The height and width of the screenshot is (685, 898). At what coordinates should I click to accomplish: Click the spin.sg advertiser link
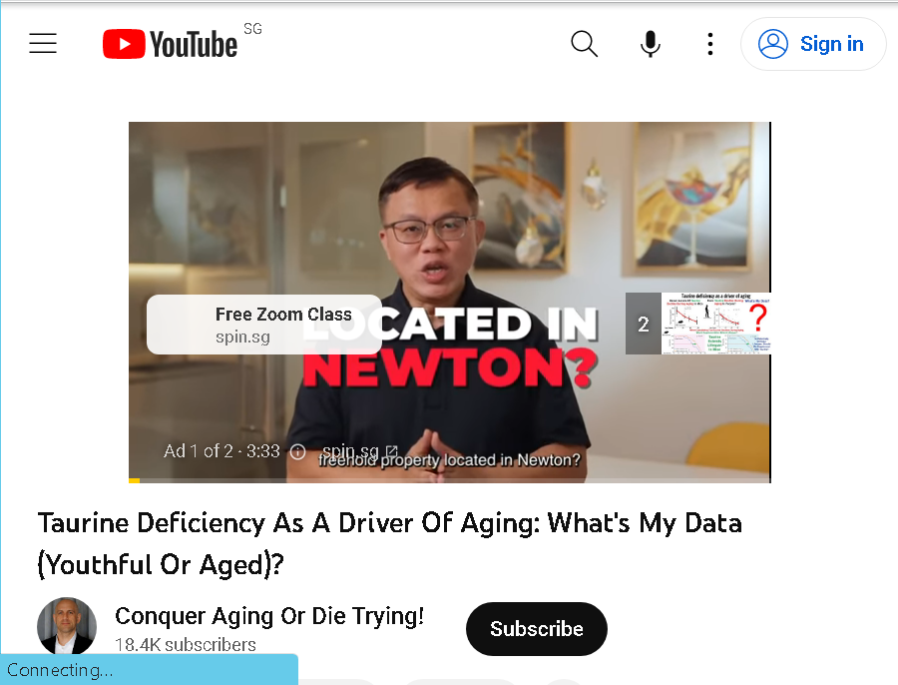tap(350, 450)
